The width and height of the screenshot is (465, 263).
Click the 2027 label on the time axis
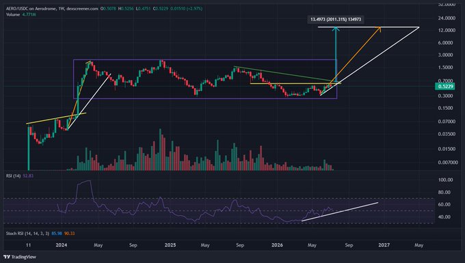coord(384,245)
